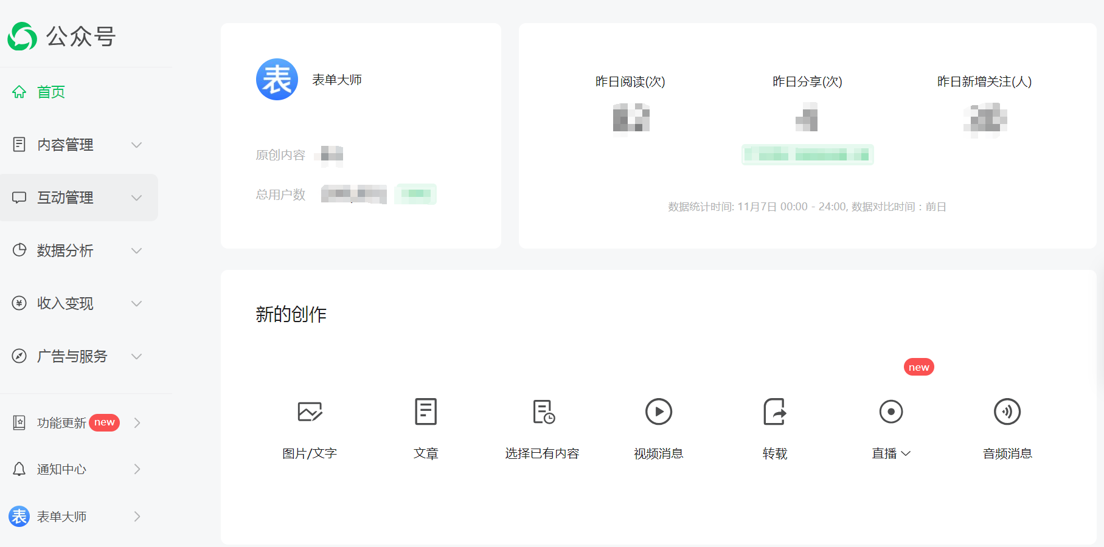Expand the 数据分析 chevron
The height and width of the screenshot is (547, 1104).
click(137, 250)
